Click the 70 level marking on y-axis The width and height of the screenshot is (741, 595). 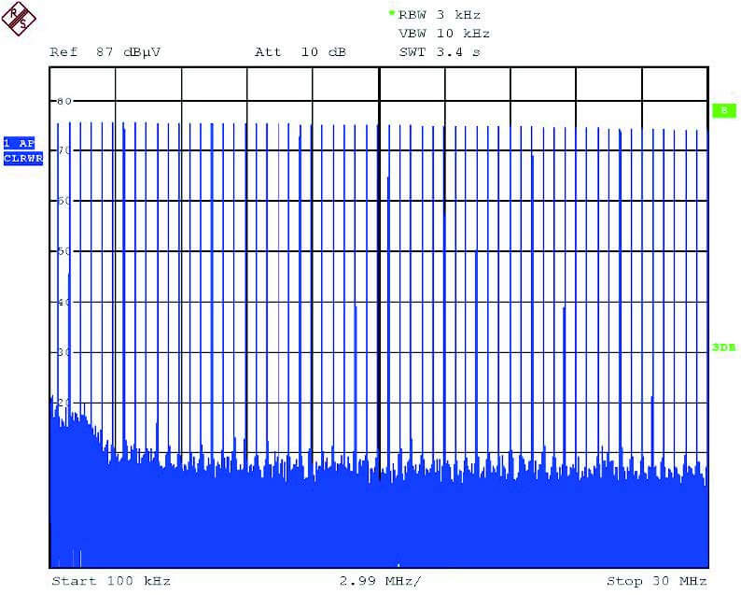(x=64, y=150)
